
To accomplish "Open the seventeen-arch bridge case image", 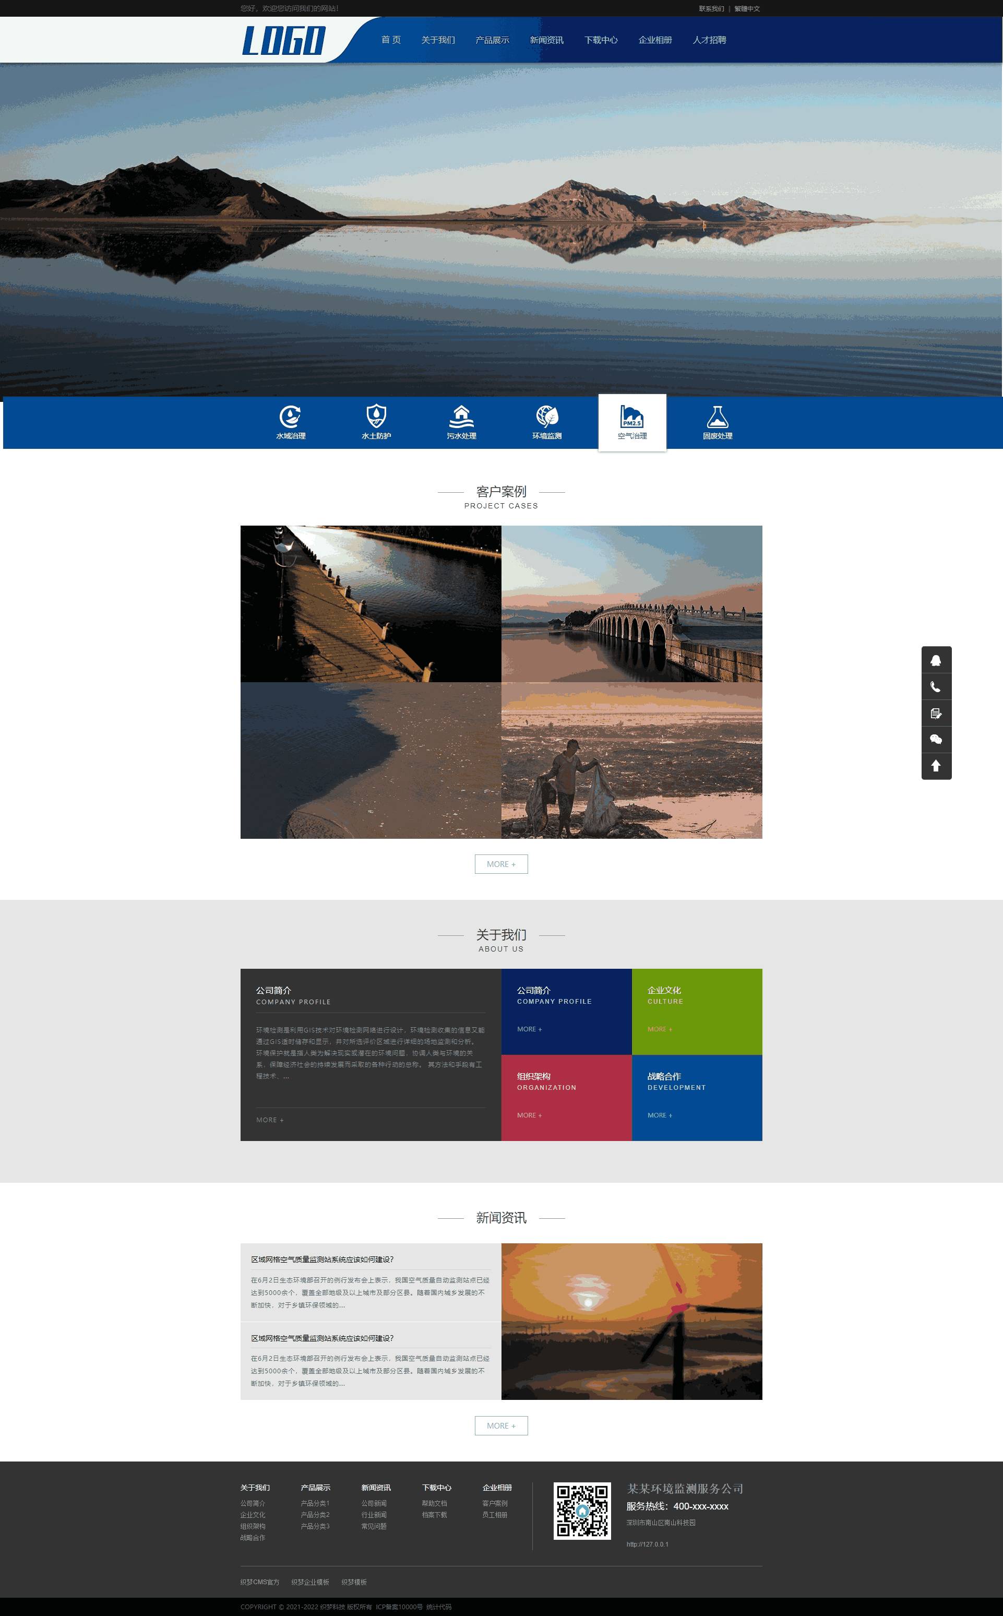I will [631, 604].
